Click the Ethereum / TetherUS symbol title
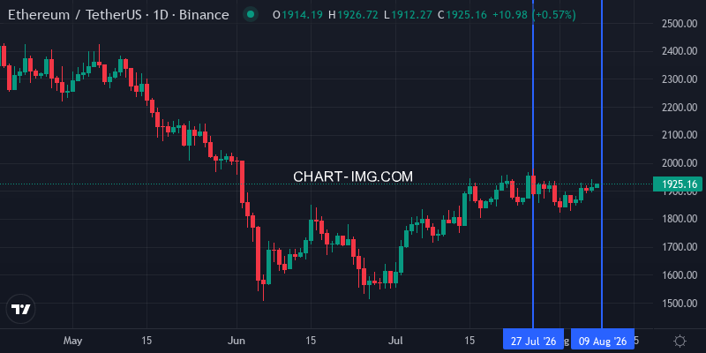The width and height of the screenshot is (706, 353). (118, 15)
